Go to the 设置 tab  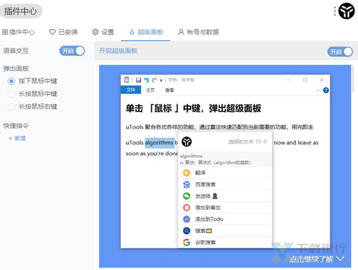pyautogui.click(x=103, y=32)
